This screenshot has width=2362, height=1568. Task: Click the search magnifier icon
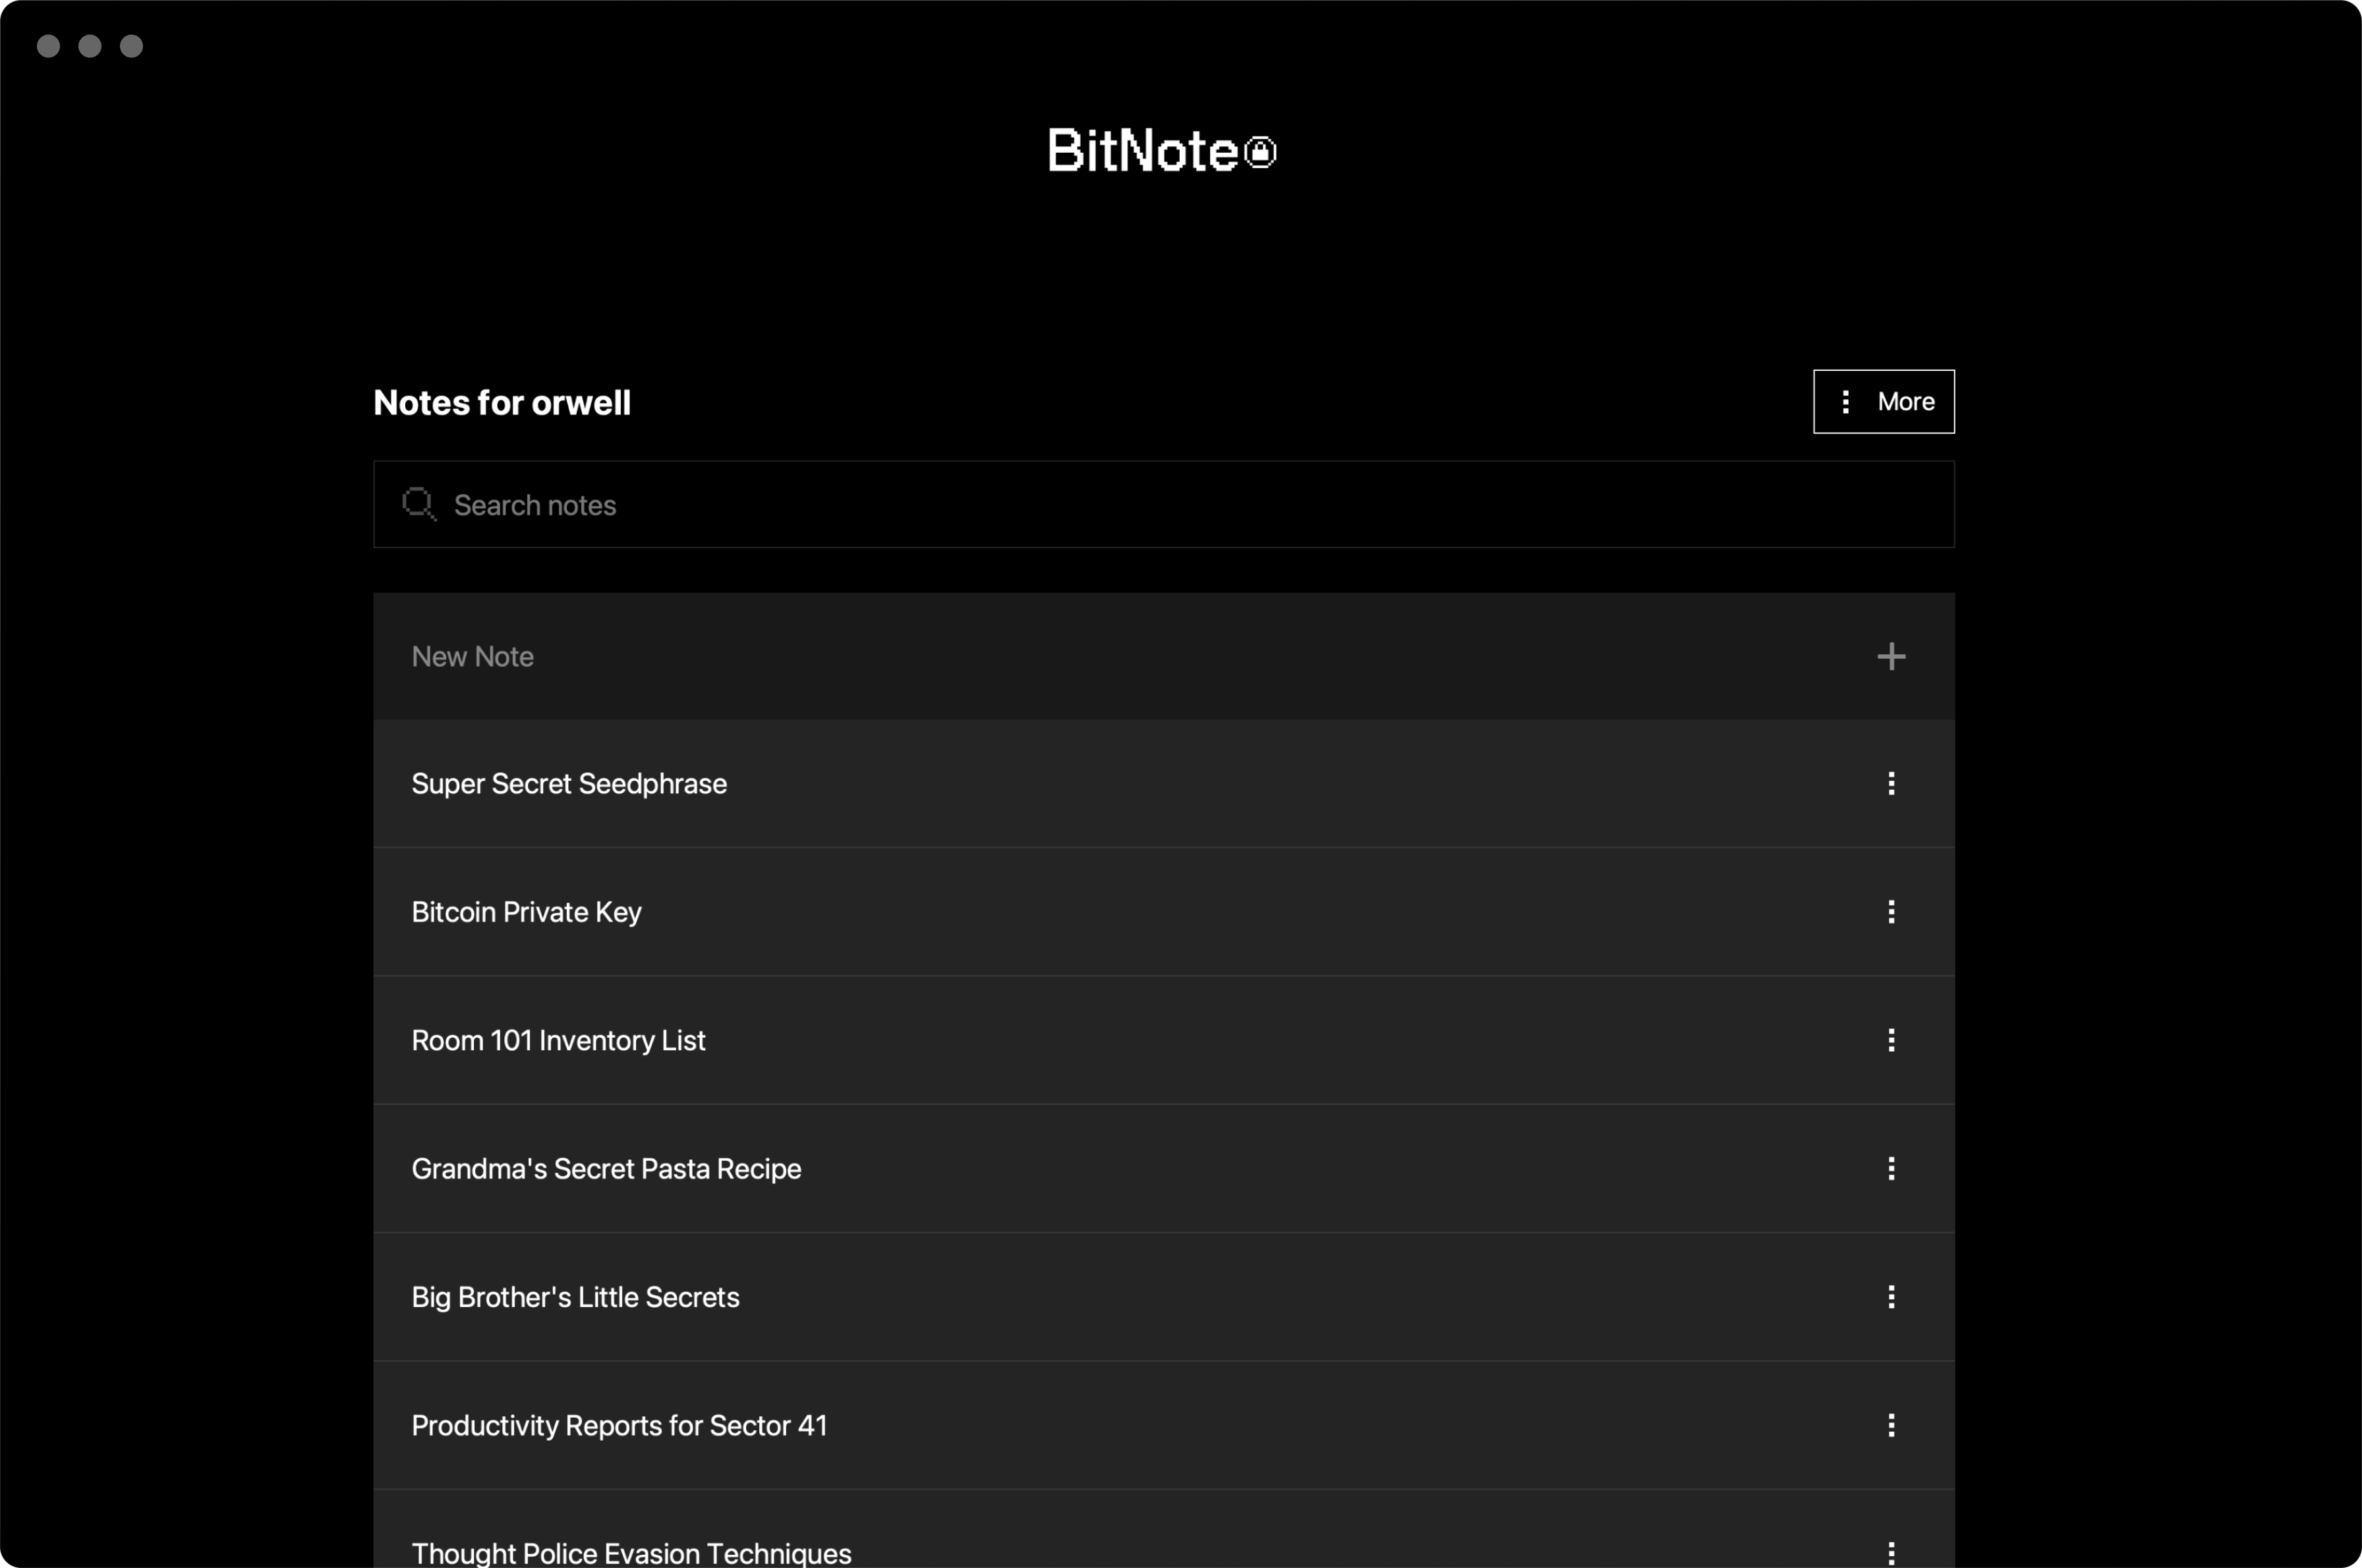coord(418,504)
